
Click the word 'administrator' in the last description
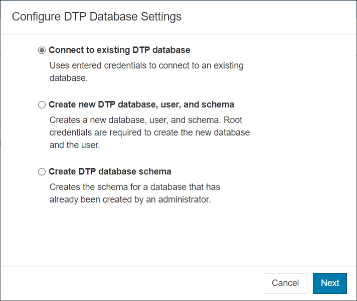pyautogui.click(x=184, y=199)
